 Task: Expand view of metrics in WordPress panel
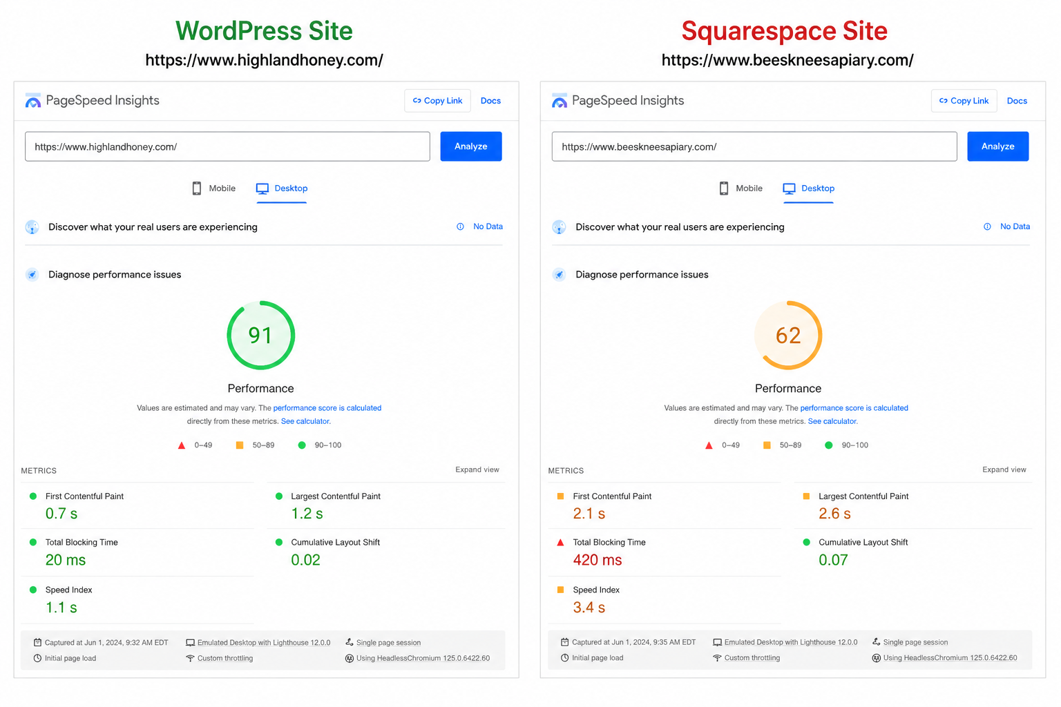coord(477,469)
